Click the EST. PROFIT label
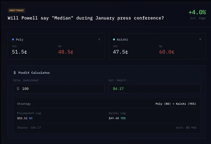Image resolution: width=211 pixels, height=144 pixels. (x=118, y=80)
